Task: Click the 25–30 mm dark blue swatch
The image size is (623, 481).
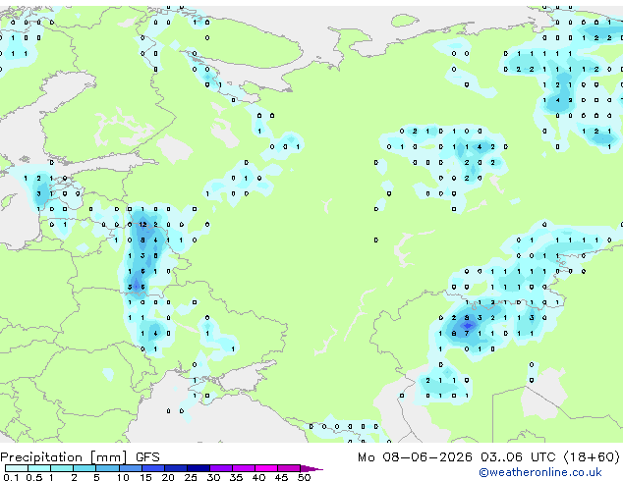Action: point(198,468)
